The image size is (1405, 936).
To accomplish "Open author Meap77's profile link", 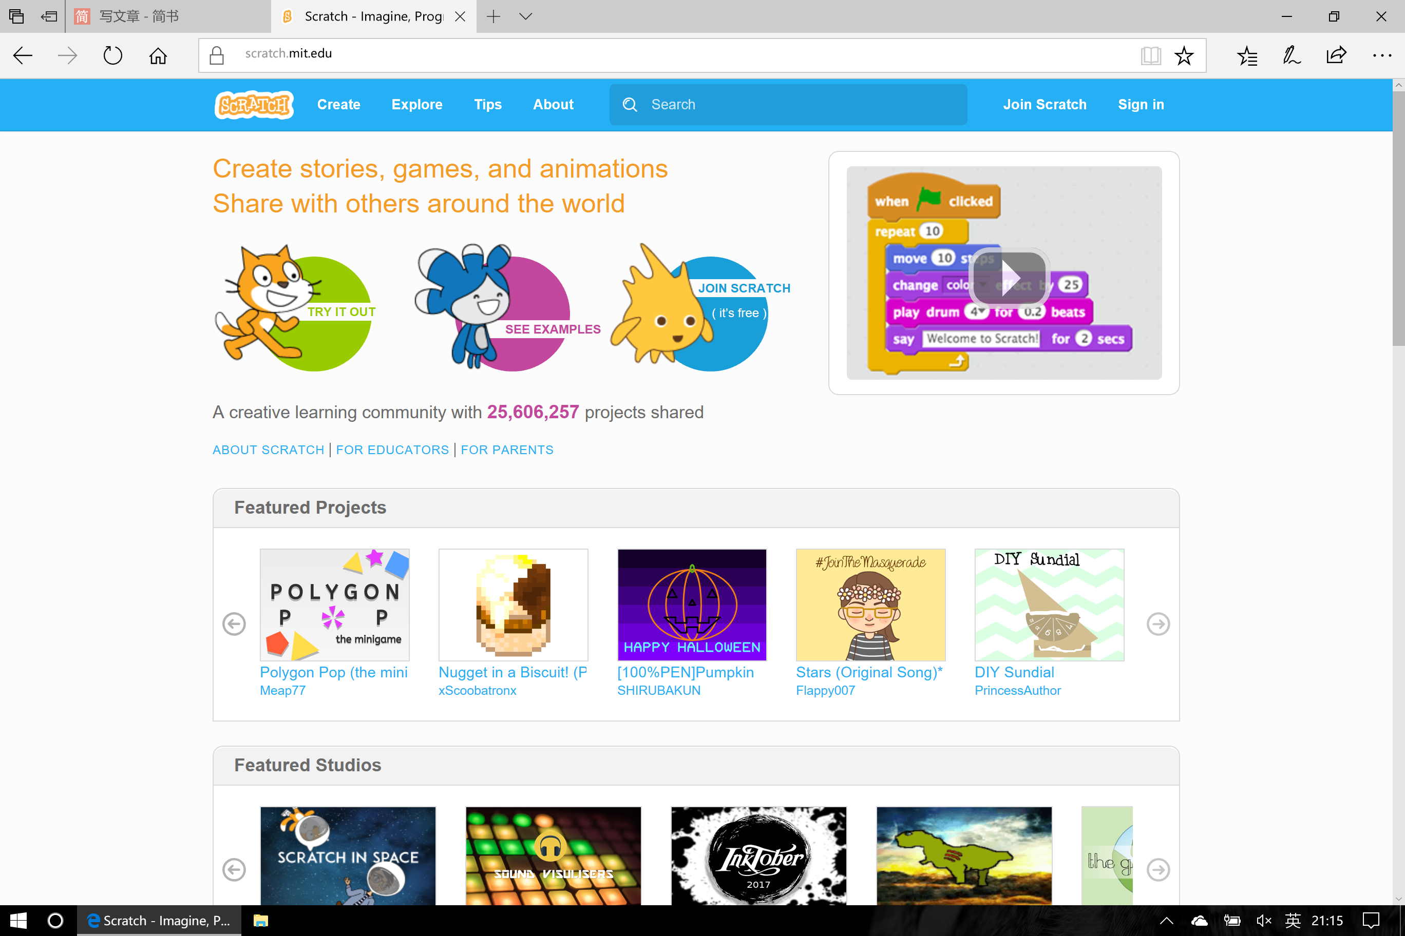I will pos(282,691).
